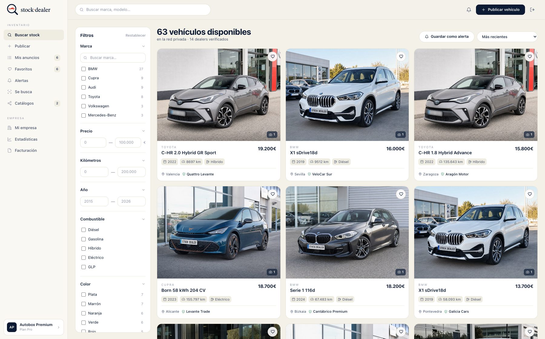Click Guardar como alerta button

coord(447,37)
